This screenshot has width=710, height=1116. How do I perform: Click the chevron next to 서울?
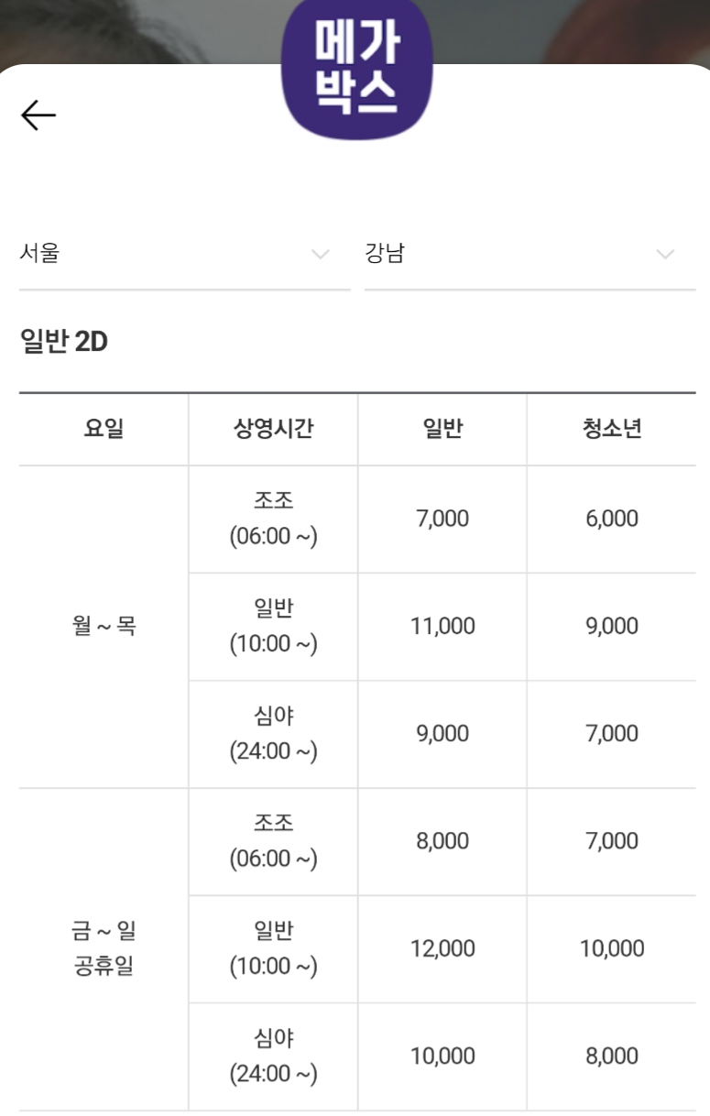pyautogui.click(x=320, y=254)
